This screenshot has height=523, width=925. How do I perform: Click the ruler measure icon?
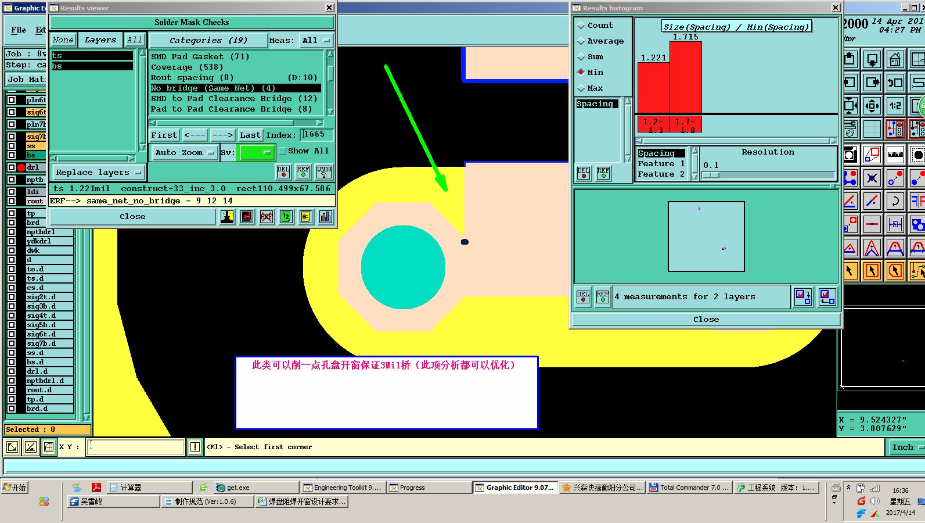coord(895,155)
